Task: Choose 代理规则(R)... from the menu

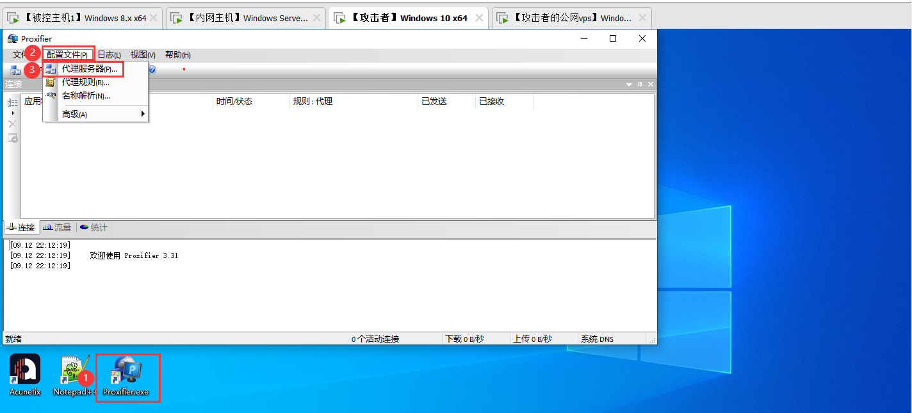Action: click(85, 82)
